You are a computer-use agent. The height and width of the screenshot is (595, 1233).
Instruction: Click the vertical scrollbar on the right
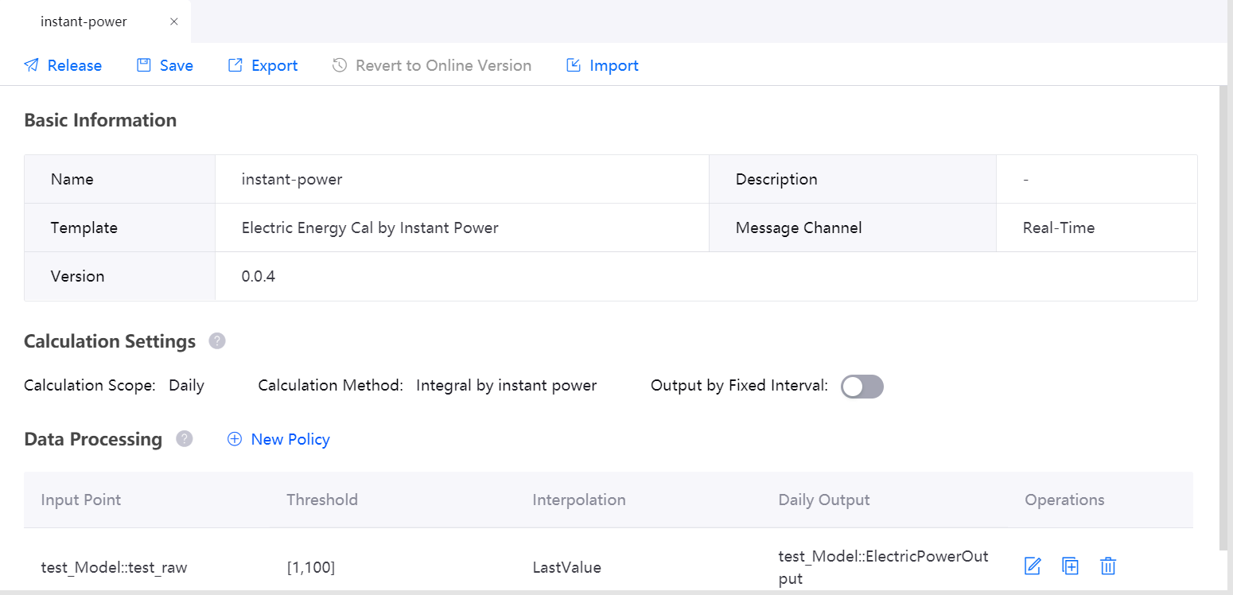click(x=1223, y=318)
